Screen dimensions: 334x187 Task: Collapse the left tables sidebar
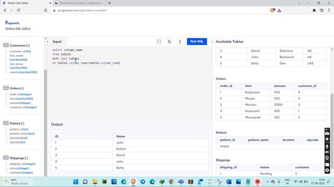point(47,42)
